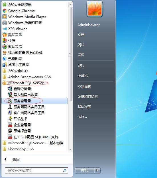
Task: Open 查询分析器 icon
Action: (10, 89)
